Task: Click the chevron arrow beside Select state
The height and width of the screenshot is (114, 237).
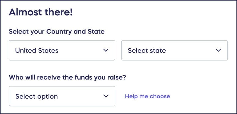Action: click(218, 50)
